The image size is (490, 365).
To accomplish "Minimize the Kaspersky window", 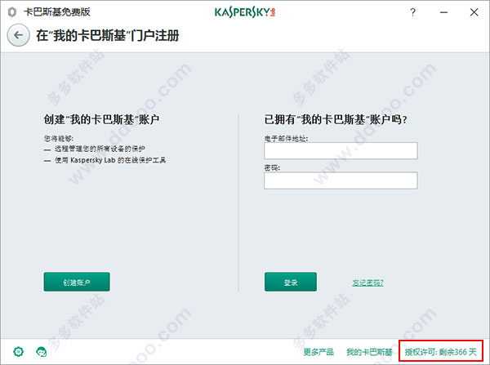I will [443, 12].
